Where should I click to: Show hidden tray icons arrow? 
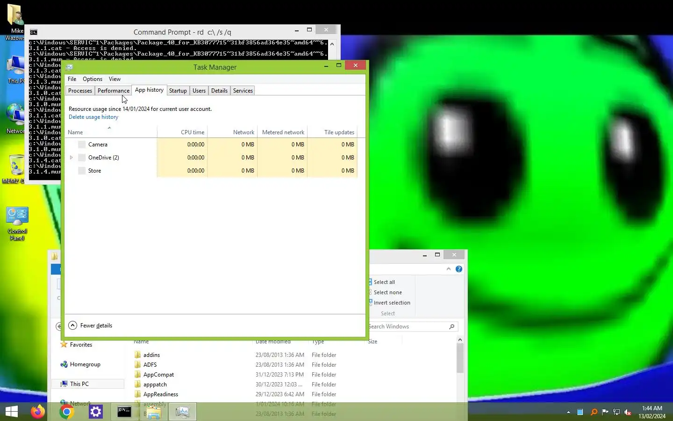(568, 412)
